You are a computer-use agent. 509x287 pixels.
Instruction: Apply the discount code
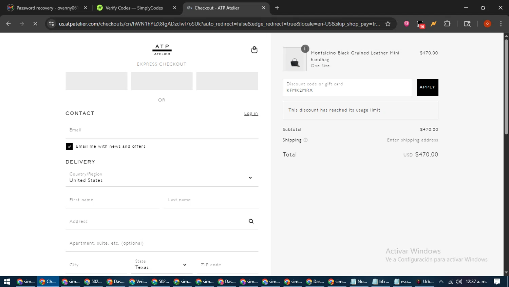coord(427,87)
